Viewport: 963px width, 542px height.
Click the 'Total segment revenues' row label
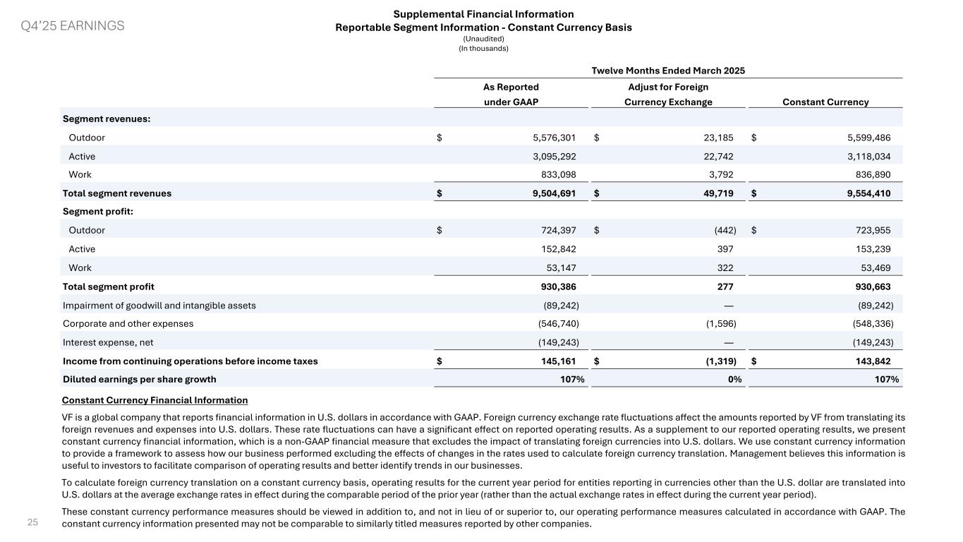[117, 193]
